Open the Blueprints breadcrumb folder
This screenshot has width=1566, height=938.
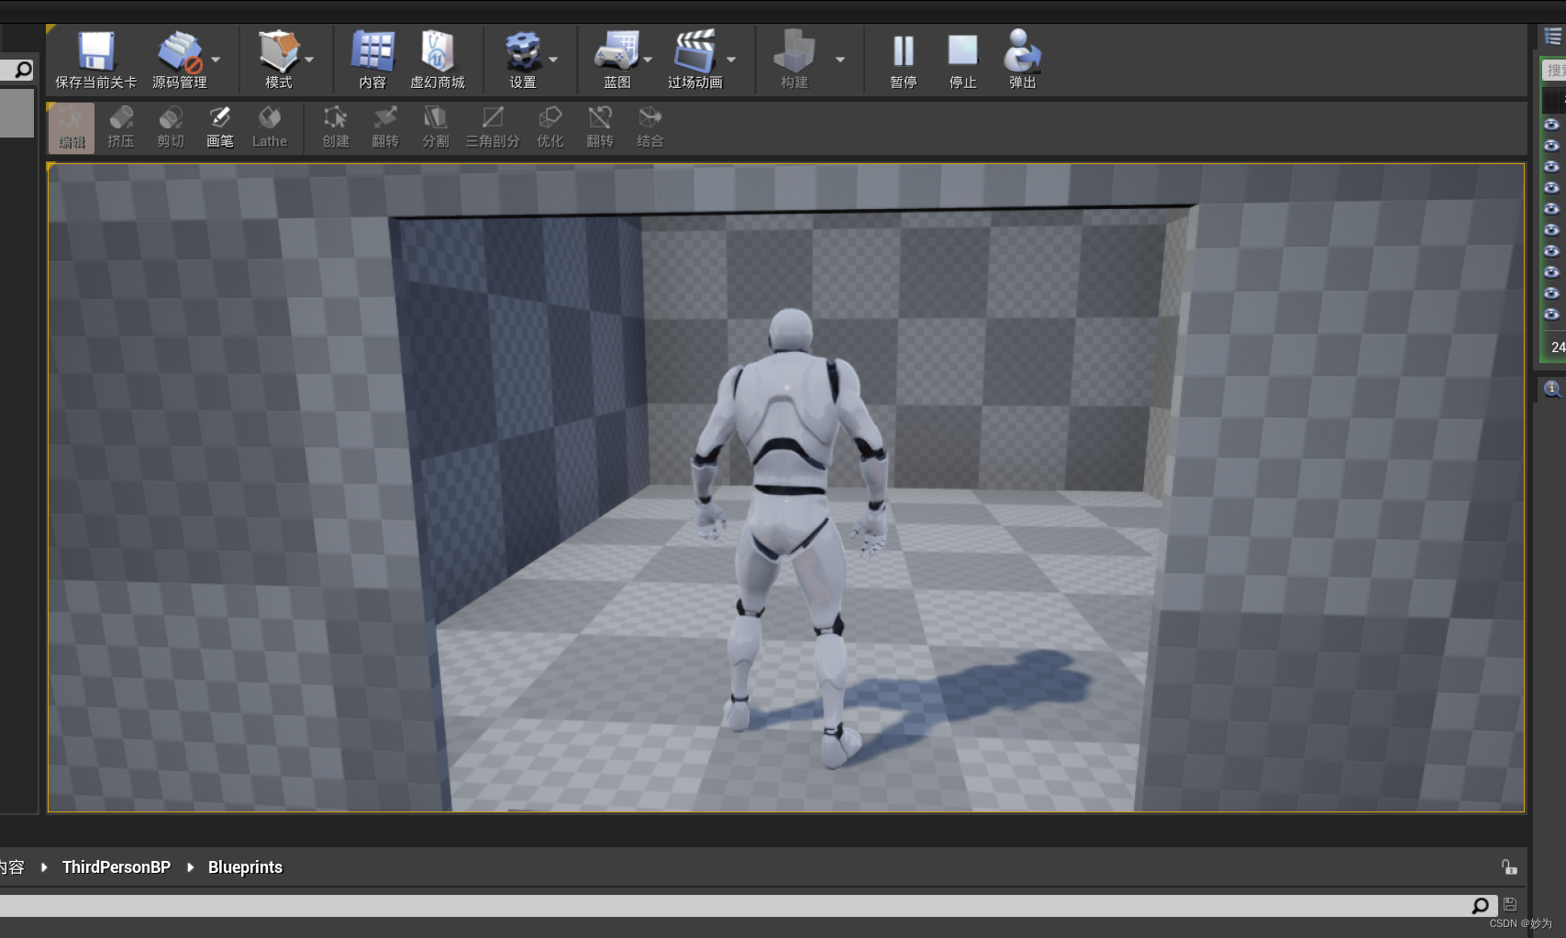(x=245, y=867)
